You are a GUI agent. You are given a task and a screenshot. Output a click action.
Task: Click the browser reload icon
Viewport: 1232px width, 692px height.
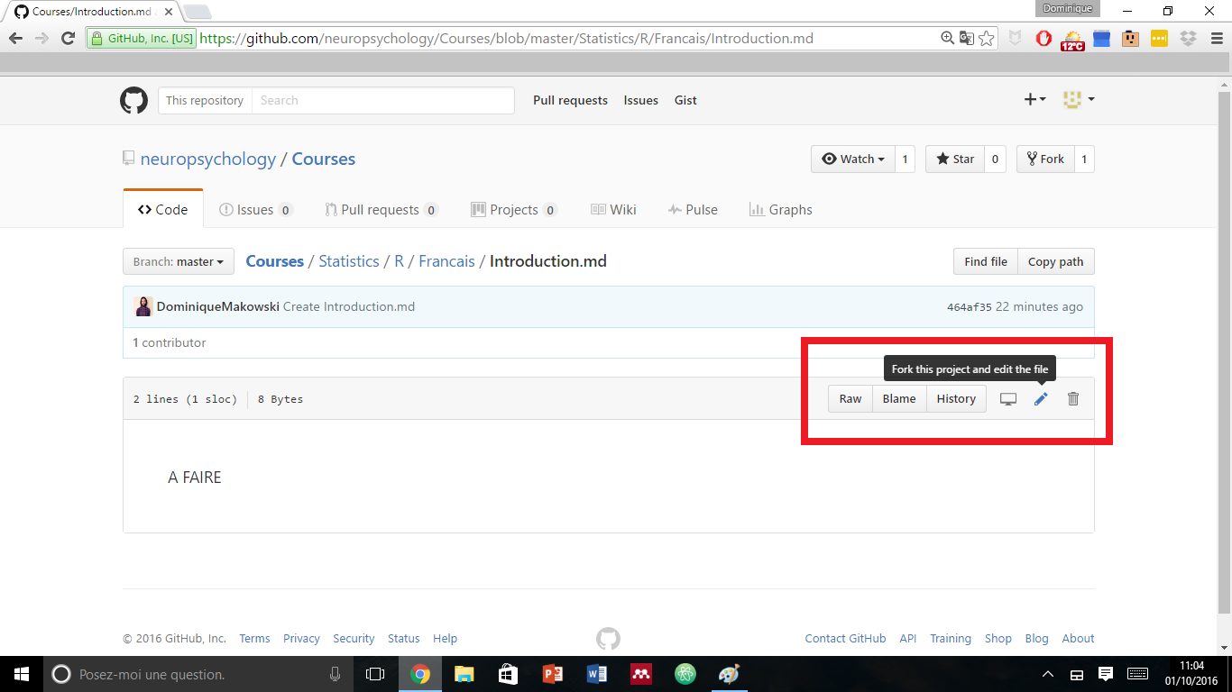click(x=68, y=38)
